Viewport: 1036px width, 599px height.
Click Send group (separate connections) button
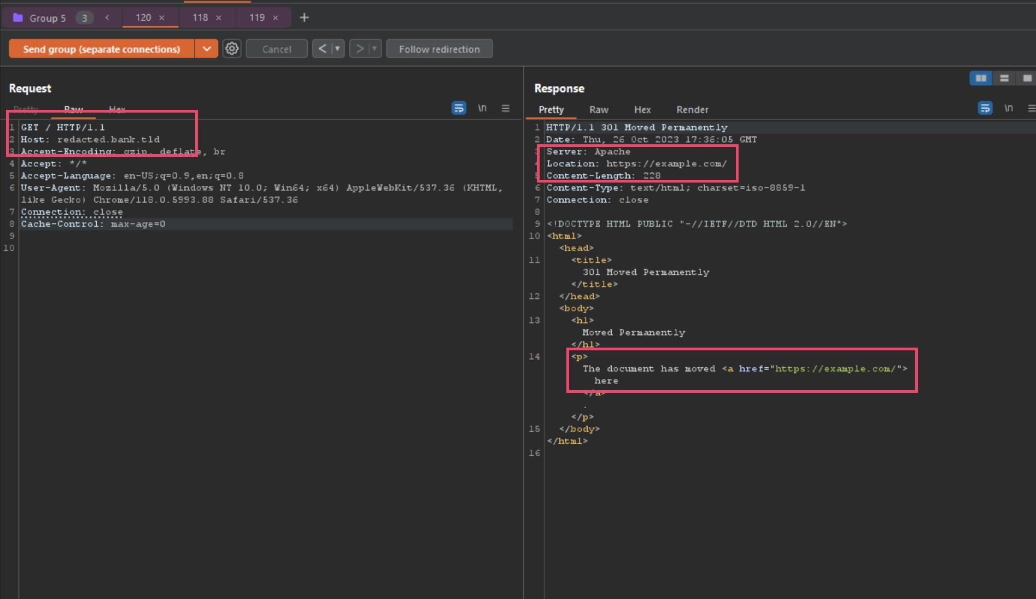click(x=102, y=49)
